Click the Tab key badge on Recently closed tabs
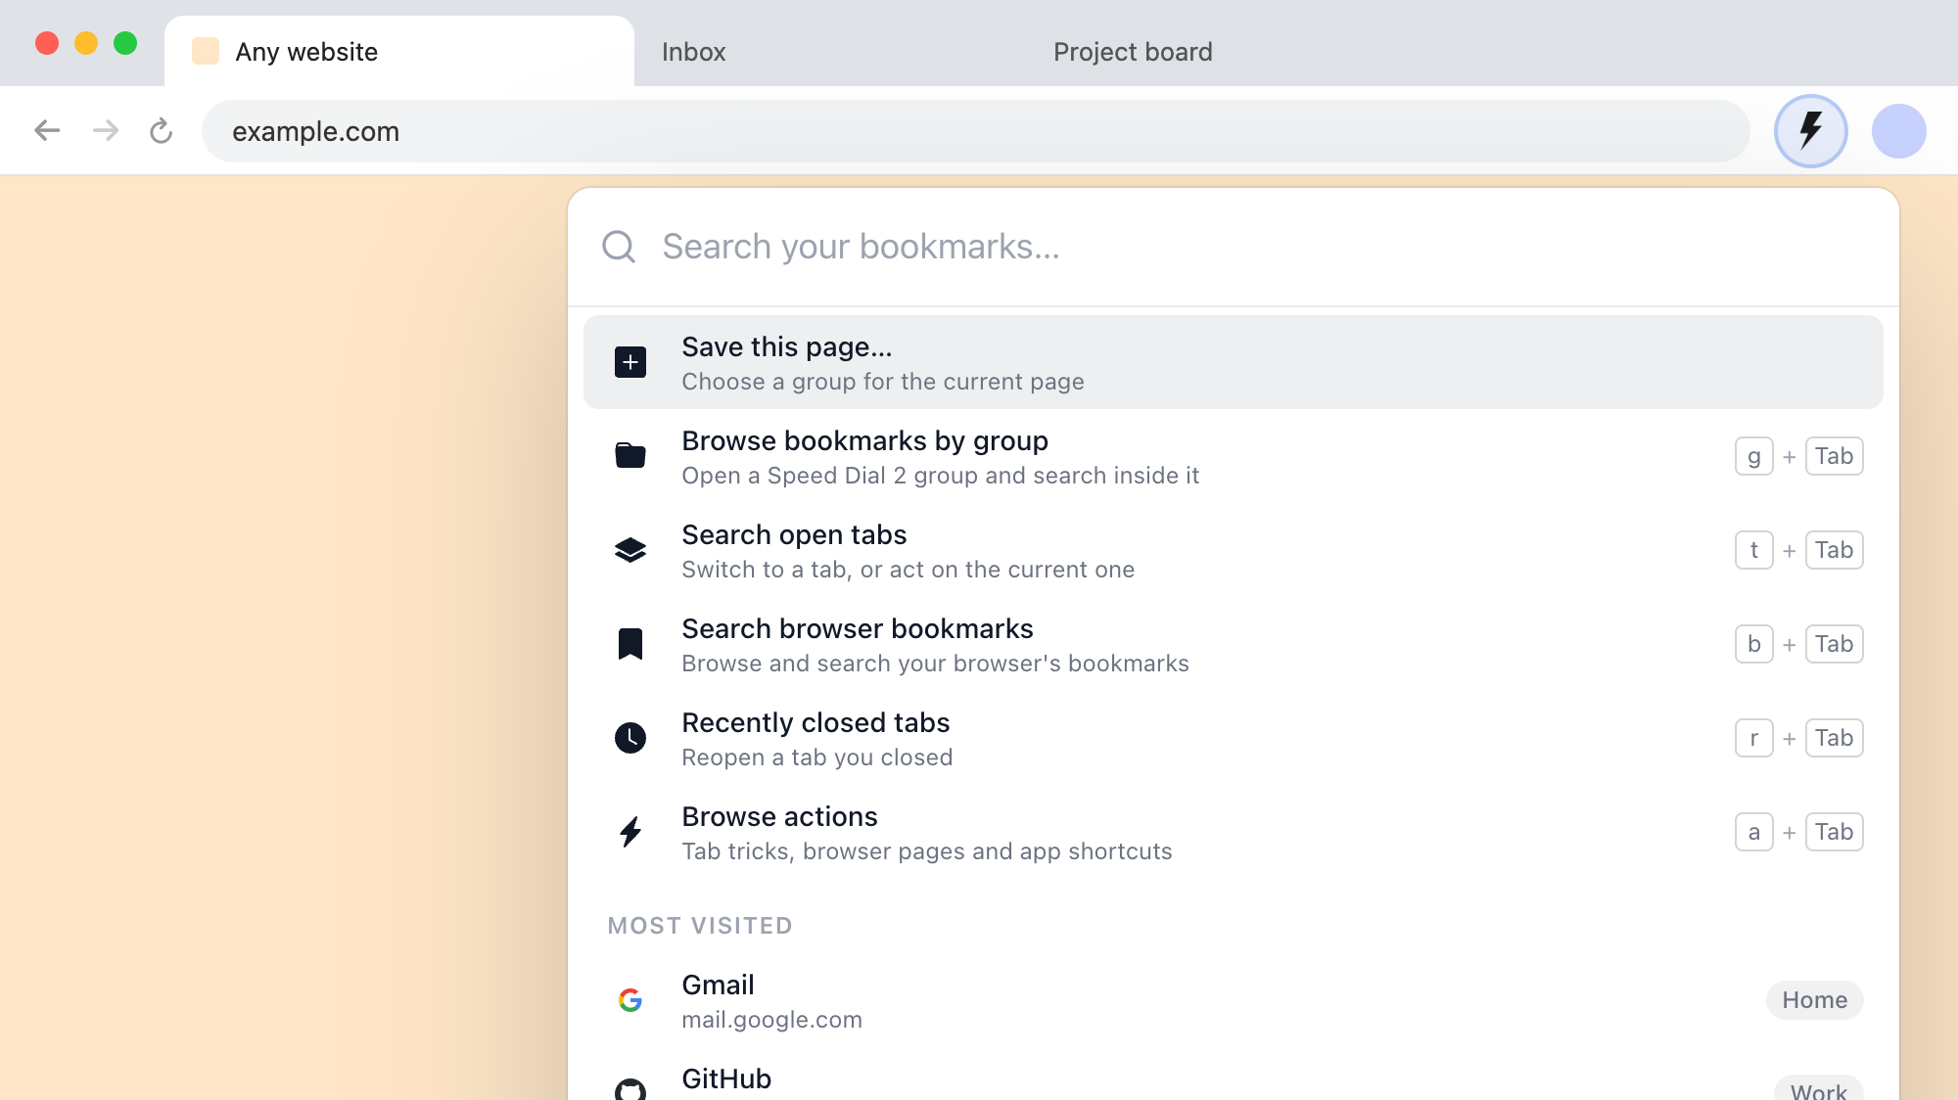 1834,738
